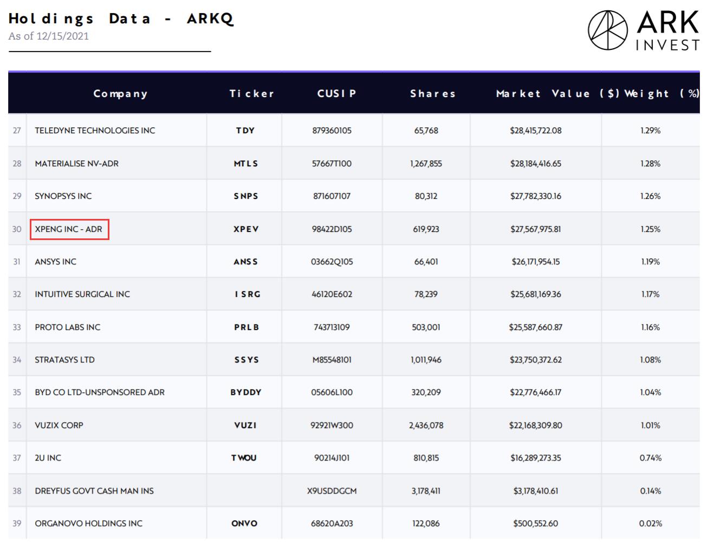This screenshot has width=707, height=544.
Task: Click the Stratasys CUSIP M85548101
Action: tap(332, 360)
